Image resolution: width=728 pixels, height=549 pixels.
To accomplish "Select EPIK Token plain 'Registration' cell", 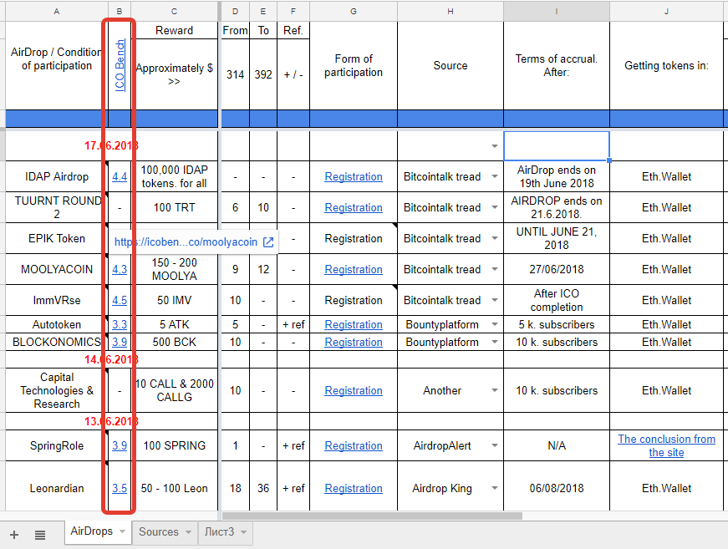I will point(354,238).
